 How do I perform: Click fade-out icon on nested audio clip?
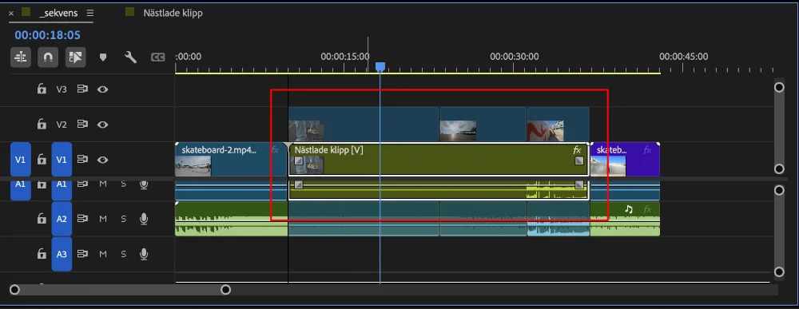pos(578,184)
